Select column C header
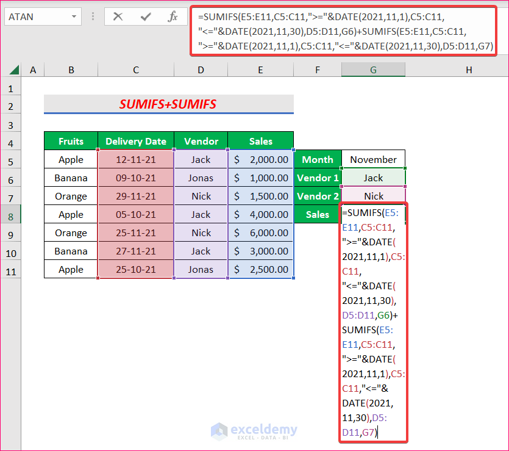 pos(136,70)
